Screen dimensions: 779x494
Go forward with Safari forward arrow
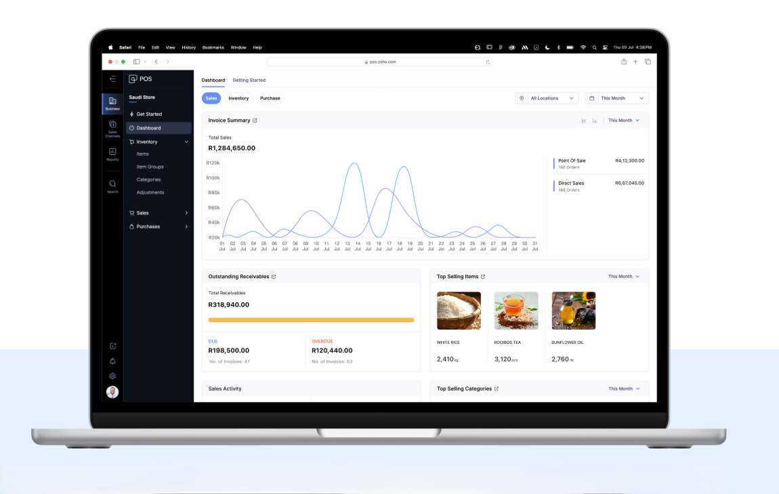pos(167,62)
